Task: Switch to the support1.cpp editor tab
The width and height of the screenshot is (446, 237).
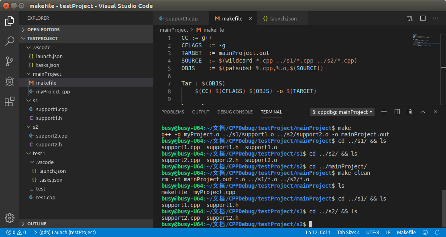Action: point(181,18)
